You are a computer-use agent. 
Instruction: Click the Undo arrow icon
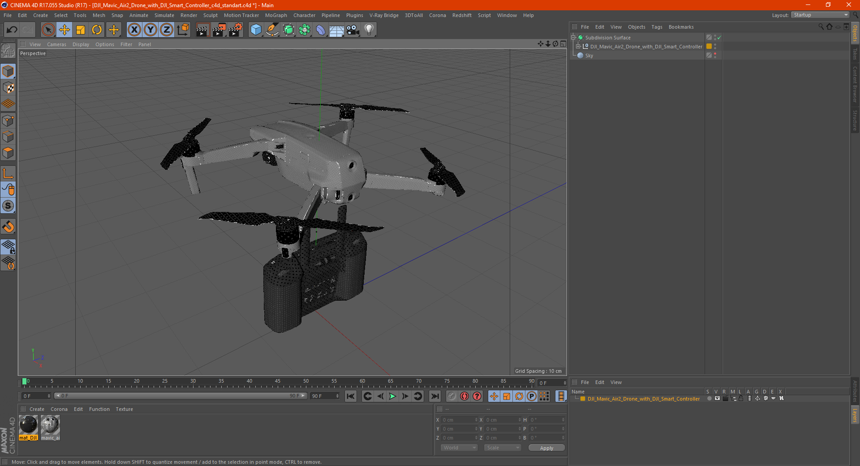click(x=12, y=30)
